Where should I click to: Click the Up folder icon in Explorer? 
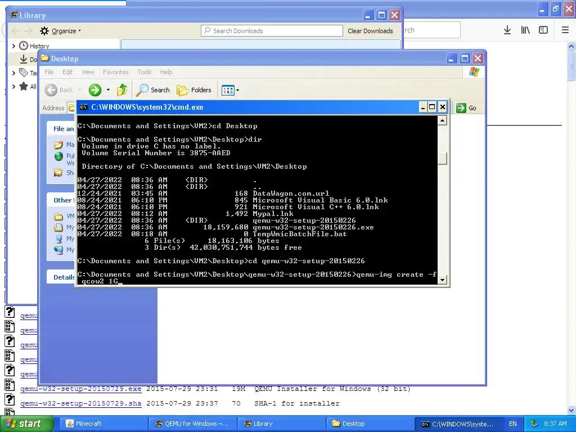coord(122,90)
